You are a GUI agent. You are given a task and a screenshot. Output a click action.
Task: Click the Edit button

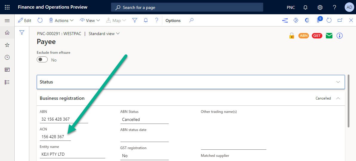pyautogui.click(x=24, y=20)
